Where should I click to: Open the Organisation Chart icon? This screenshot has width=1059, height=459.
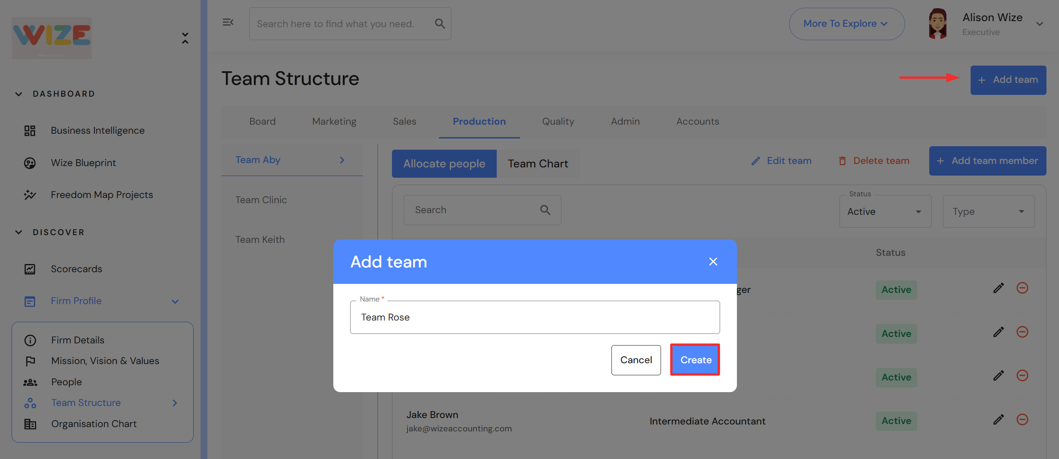pos(30,424)
